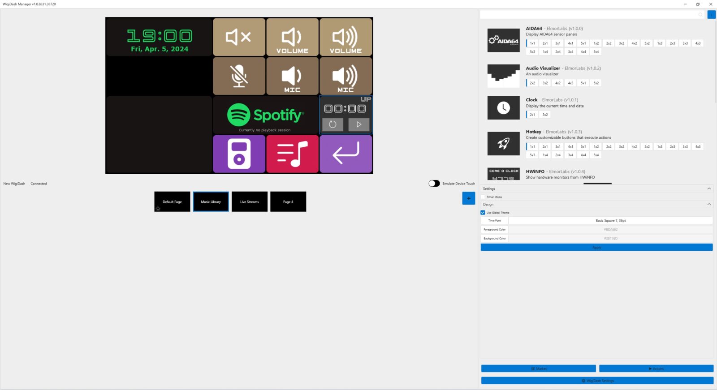Click the purple music player tile
The image size is (717, 390).
coord(239,154)
